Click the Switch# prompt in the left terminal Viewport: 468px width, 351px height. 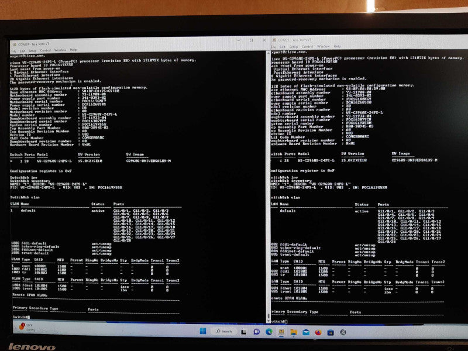point(20,317)
